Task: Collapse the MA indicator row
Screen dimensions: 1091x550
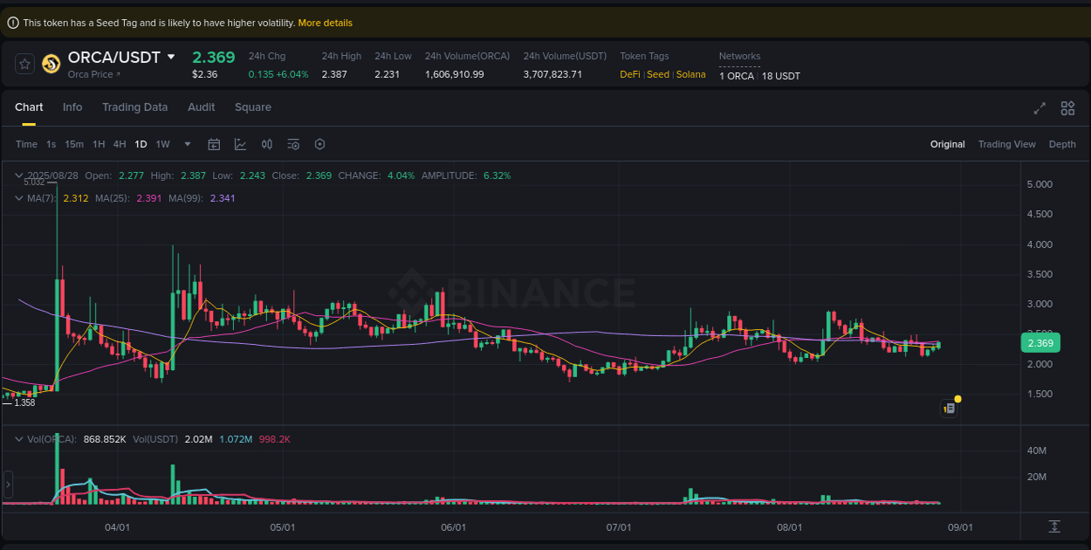Action: 17,198
